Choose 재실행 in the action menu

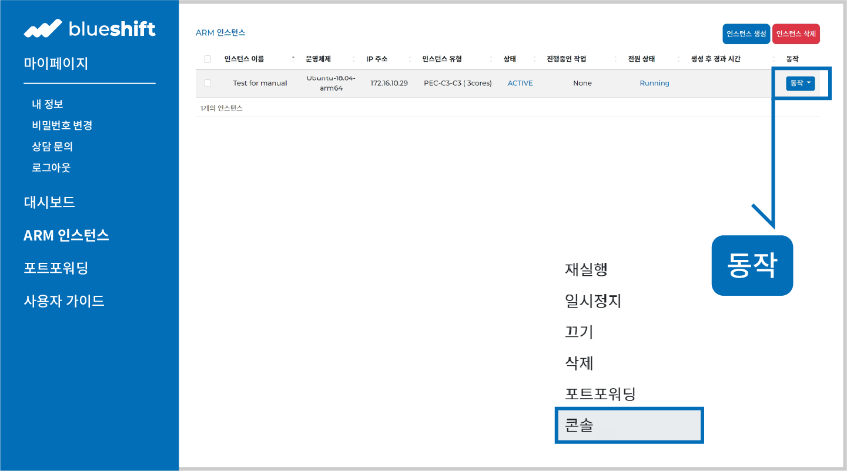coord(586,269)
